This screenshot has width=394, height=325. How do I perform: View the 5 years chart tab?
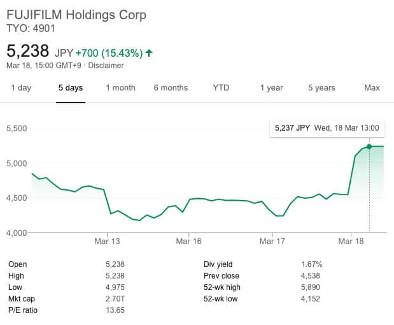(x=321, y=88)
